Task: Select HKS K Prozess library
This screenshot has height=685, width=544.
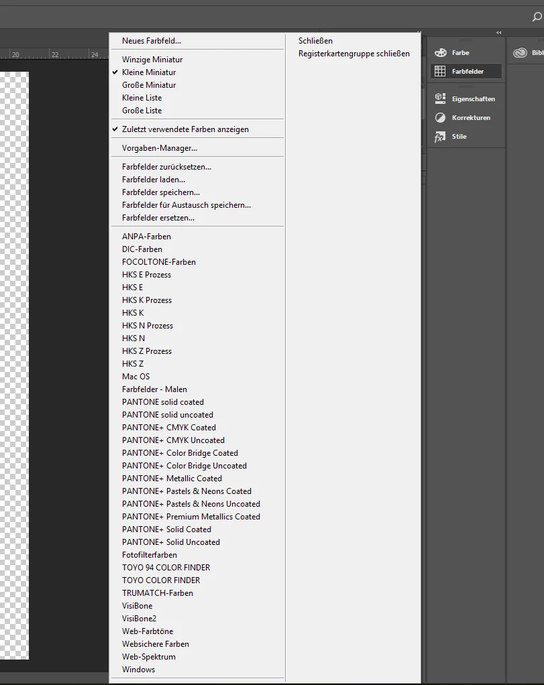Action: pyautogui.click(x=147, y=300)
